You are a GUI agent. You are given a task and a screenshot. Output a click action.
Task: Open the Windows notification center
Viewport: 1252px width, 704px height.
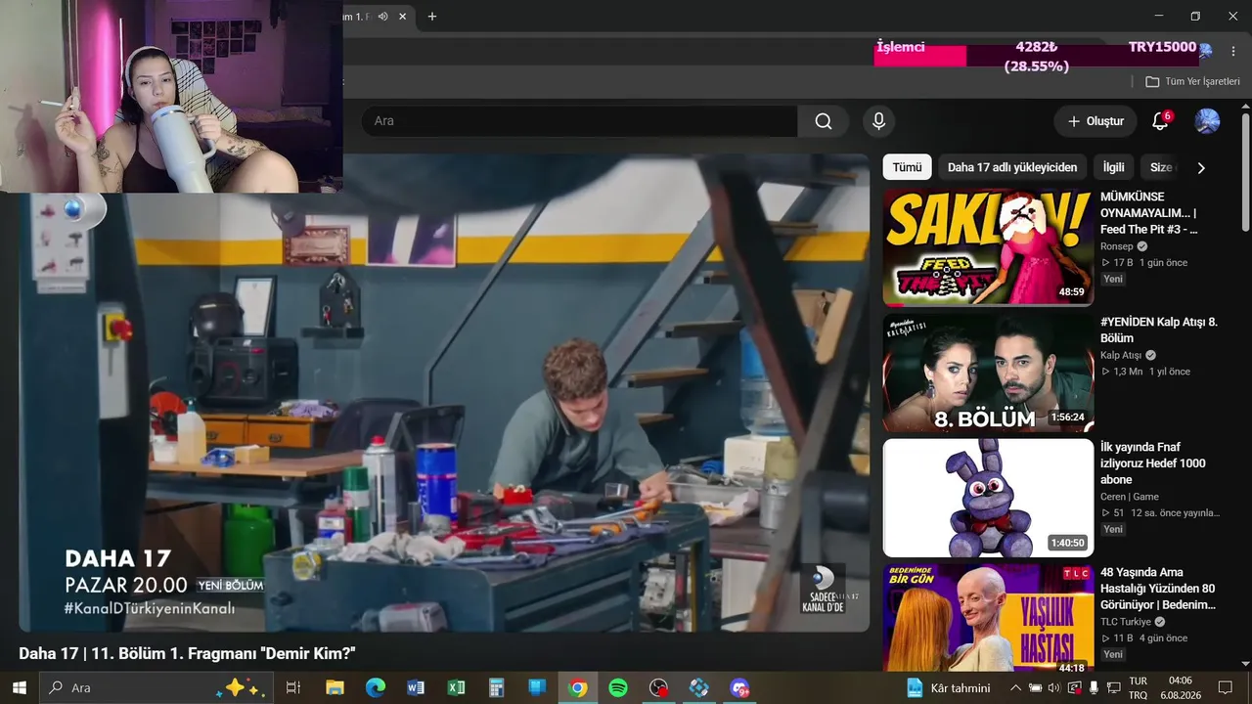pos(1225,687)
